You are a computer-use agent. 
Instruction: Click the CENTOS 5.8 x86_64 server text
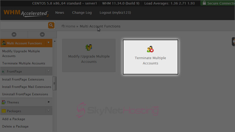point(64,3)
